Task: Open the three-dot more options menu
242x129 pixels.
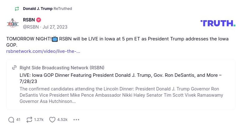Action: (x=76, y=120)
